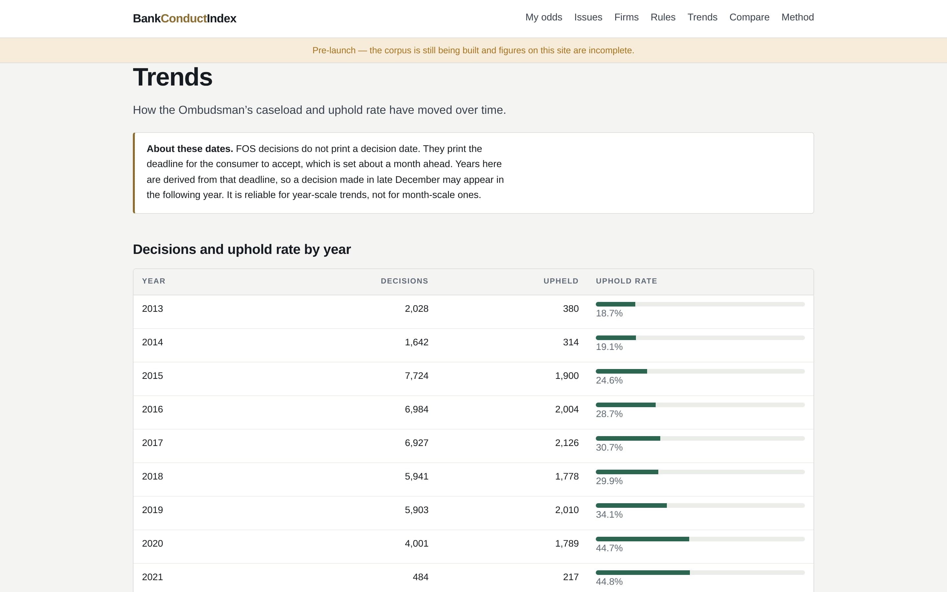Click decisions value 7,724
The height and width of the screenshot is (592, 947).
point(416,376)
